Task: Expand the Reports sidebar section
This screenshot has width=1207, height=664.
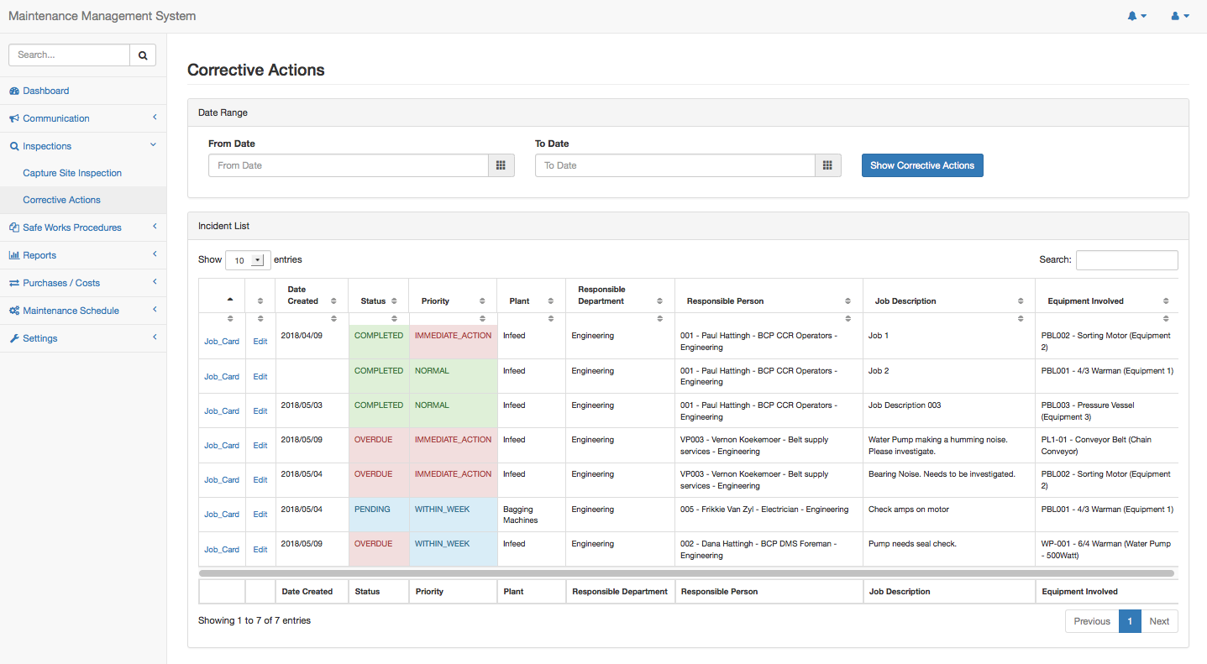Action: tap(39, 255)
